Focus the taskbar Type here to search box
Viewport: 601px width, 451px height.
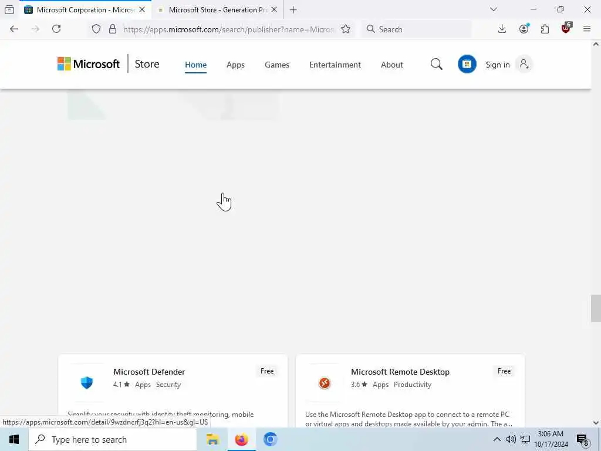pyautogui.click(x=113, y=439)
